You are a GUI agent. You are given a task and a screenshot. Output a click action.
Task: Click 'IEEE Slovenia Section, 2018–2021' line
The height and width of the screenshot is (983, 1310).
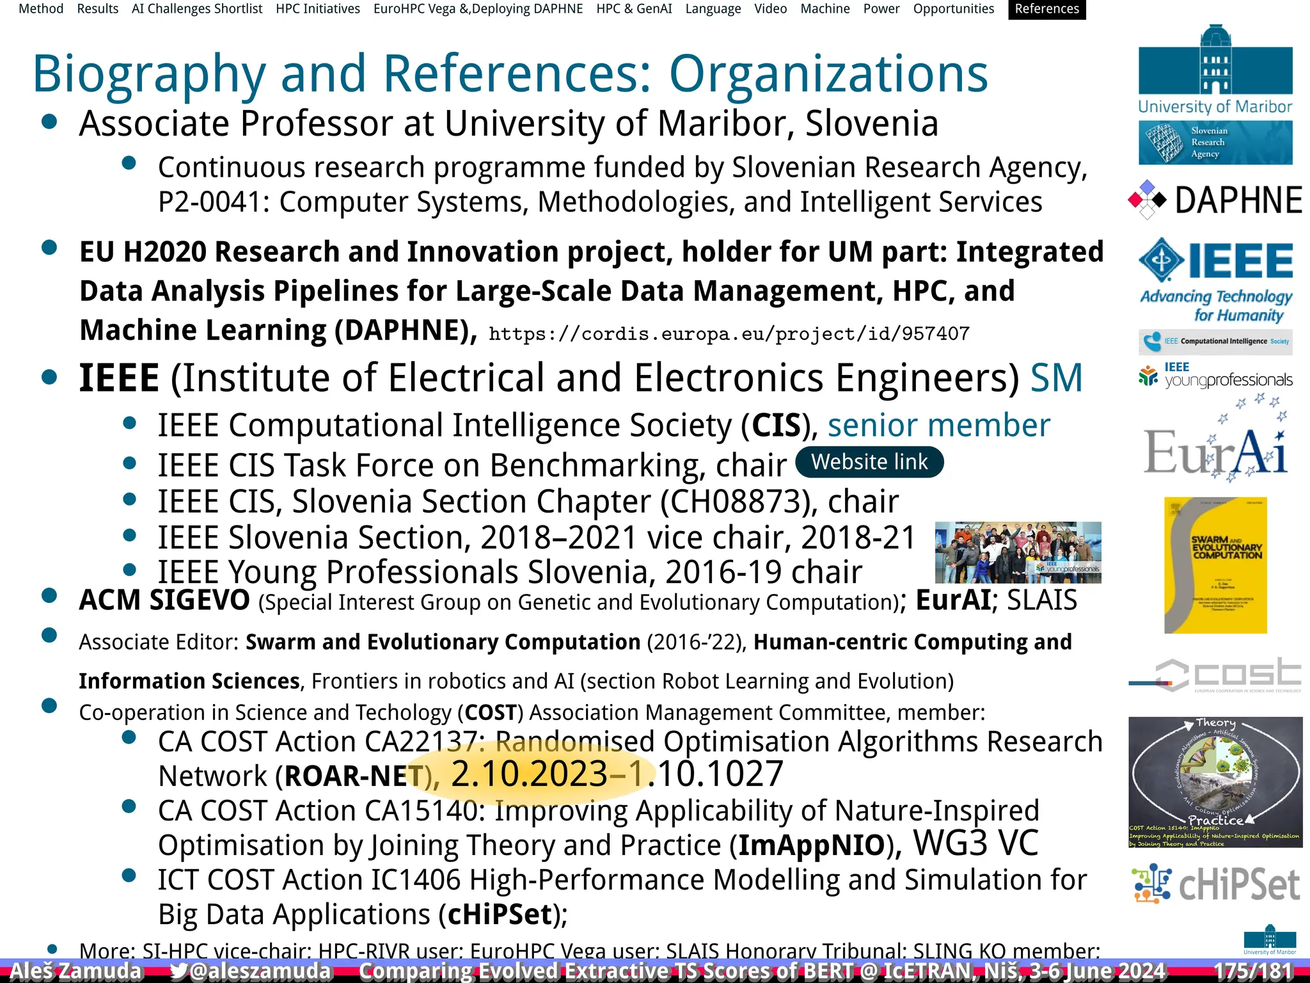[537, 538]
